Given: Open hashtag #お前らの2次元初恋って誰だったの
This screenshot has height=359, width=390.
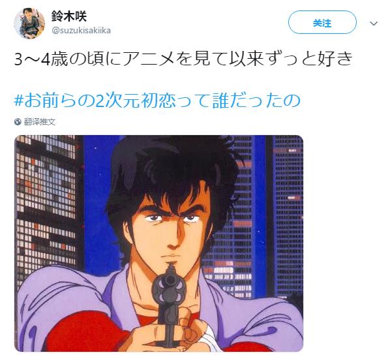Looking at the screenshot, I should coord(157,101).
